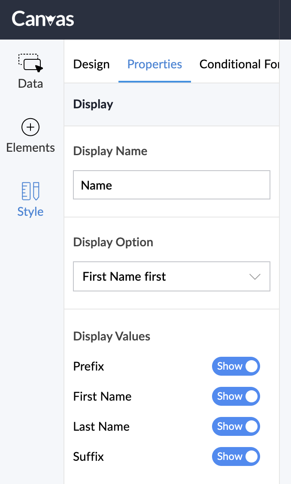Click the Display Name text field
Viewport: 291px width, 484px height.
(x=171, y=185)
